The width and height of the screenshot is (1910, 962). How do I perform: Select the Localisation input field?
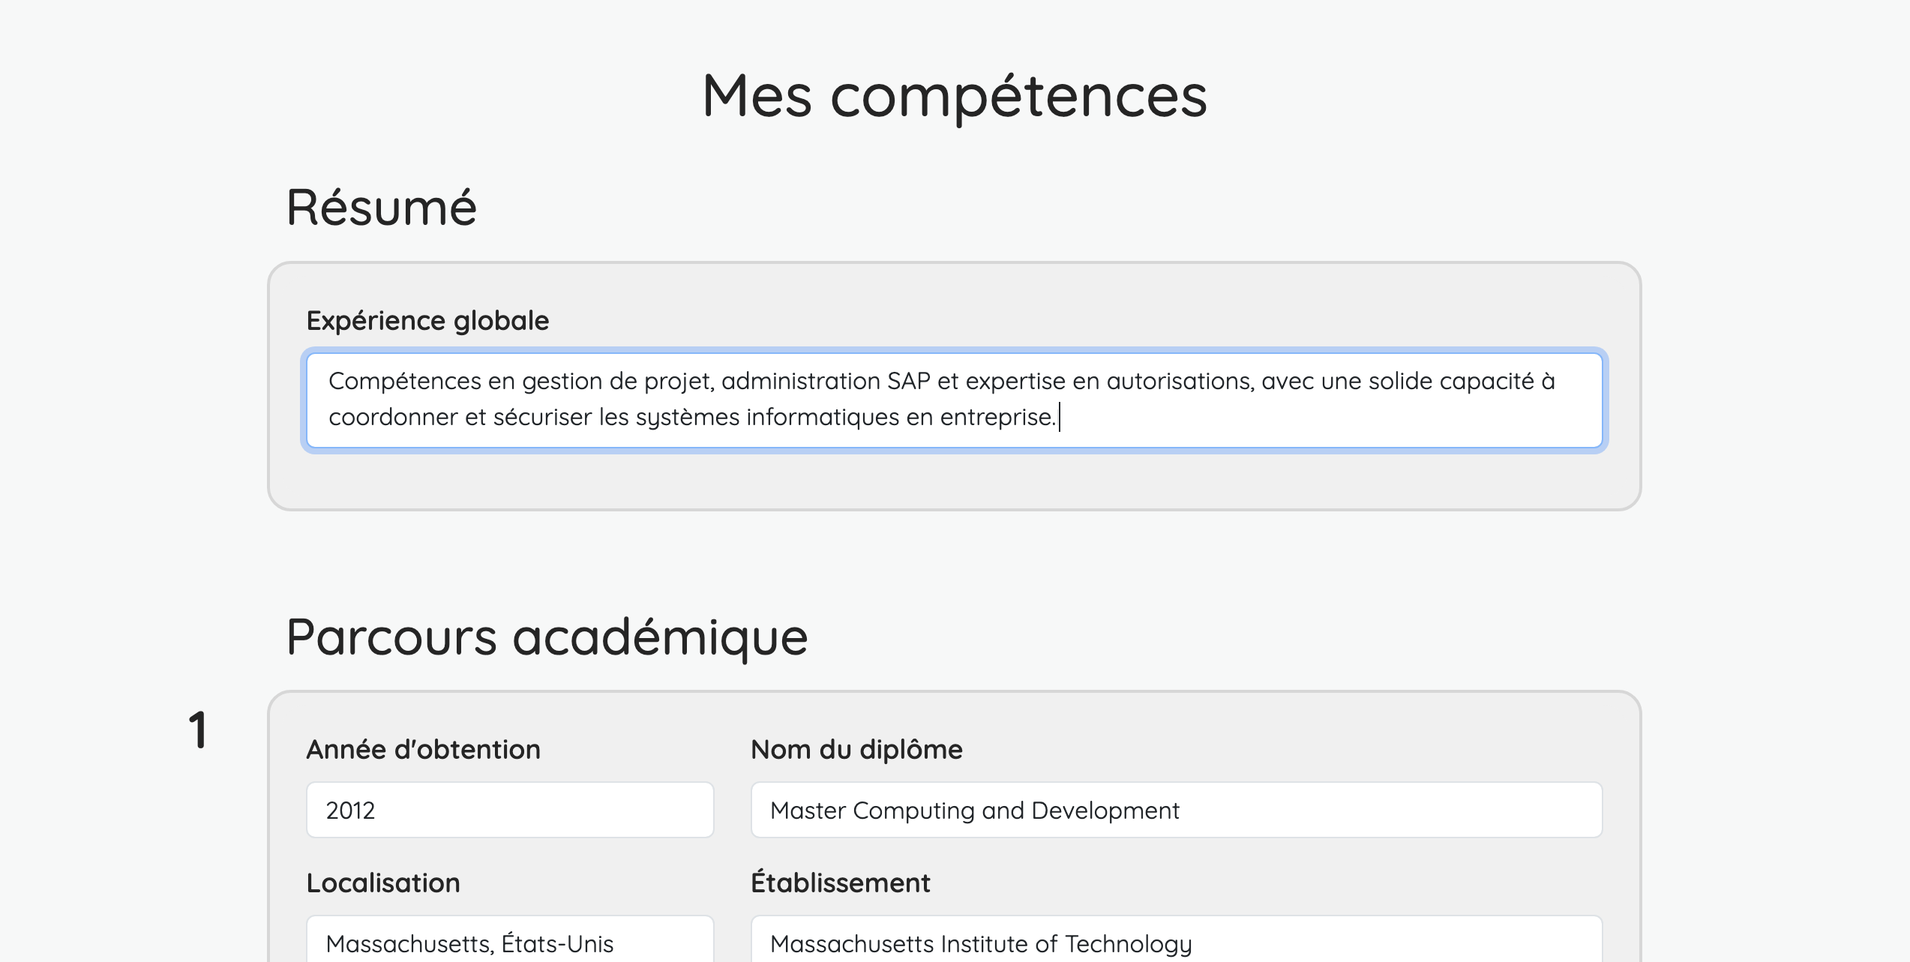510,942
